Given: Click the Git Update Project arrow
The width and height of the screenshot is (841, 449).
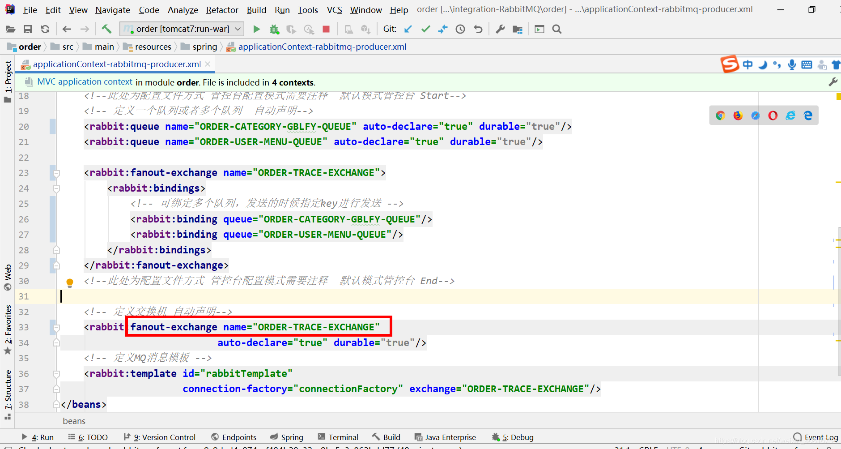Looking at the screenshot, I should (x=408, y=29).
